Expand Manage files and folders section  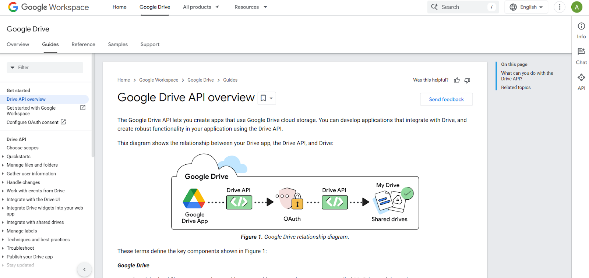[3, 165]
